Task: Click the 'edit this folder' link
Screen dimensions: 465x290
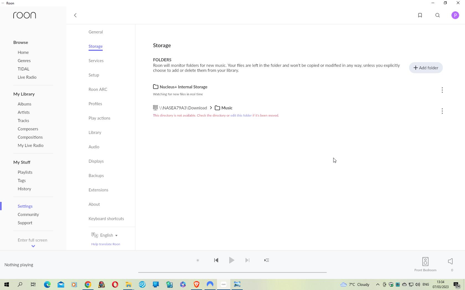Action: point(241,115)
